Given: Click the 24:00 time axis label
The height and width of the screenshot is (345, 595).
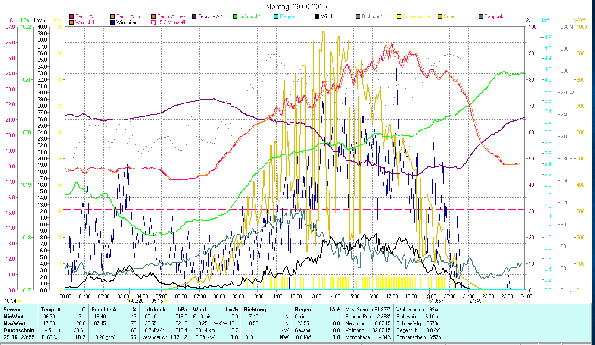Looking at the screenshot, I should point(526,296).
